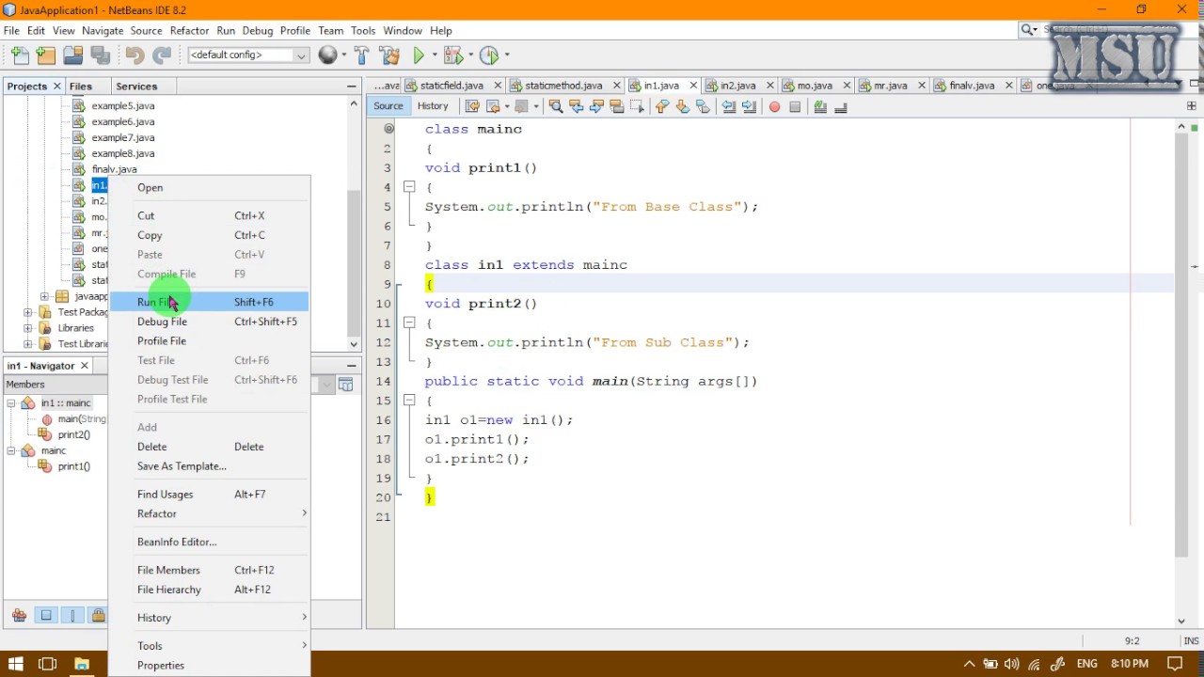Click the Open Project toolbar icon
Viewport: 1204px width, 677px height.
pos(73,55)
